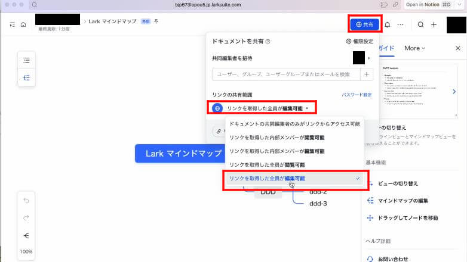Click the undo arrow icon
Viewport: 467px width, 262px height.
[26, 201]
